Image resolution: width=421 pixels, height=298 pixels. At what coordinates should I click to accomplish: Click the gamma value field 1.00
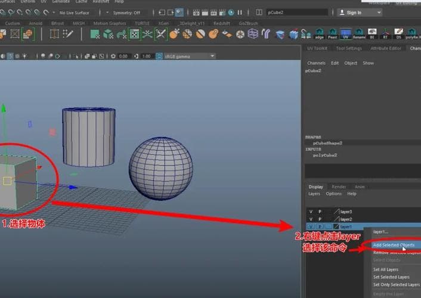click(x=147, y=56)
